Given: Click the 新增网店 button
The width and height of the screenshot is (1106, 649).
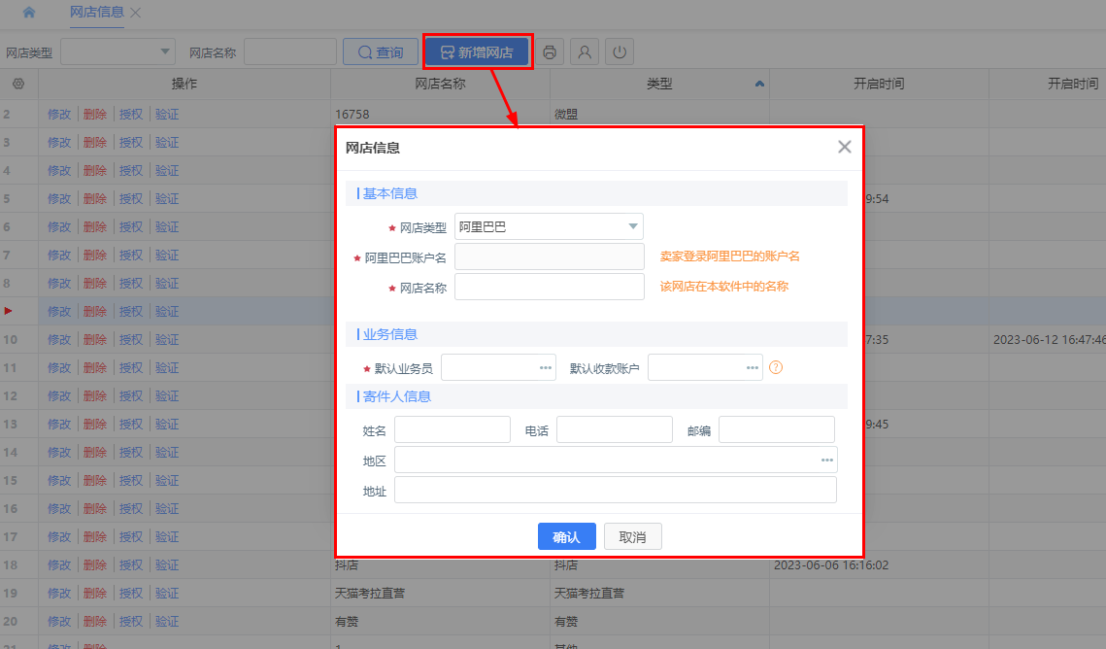Looking at the screenshot, I should (x=477, y=52).
